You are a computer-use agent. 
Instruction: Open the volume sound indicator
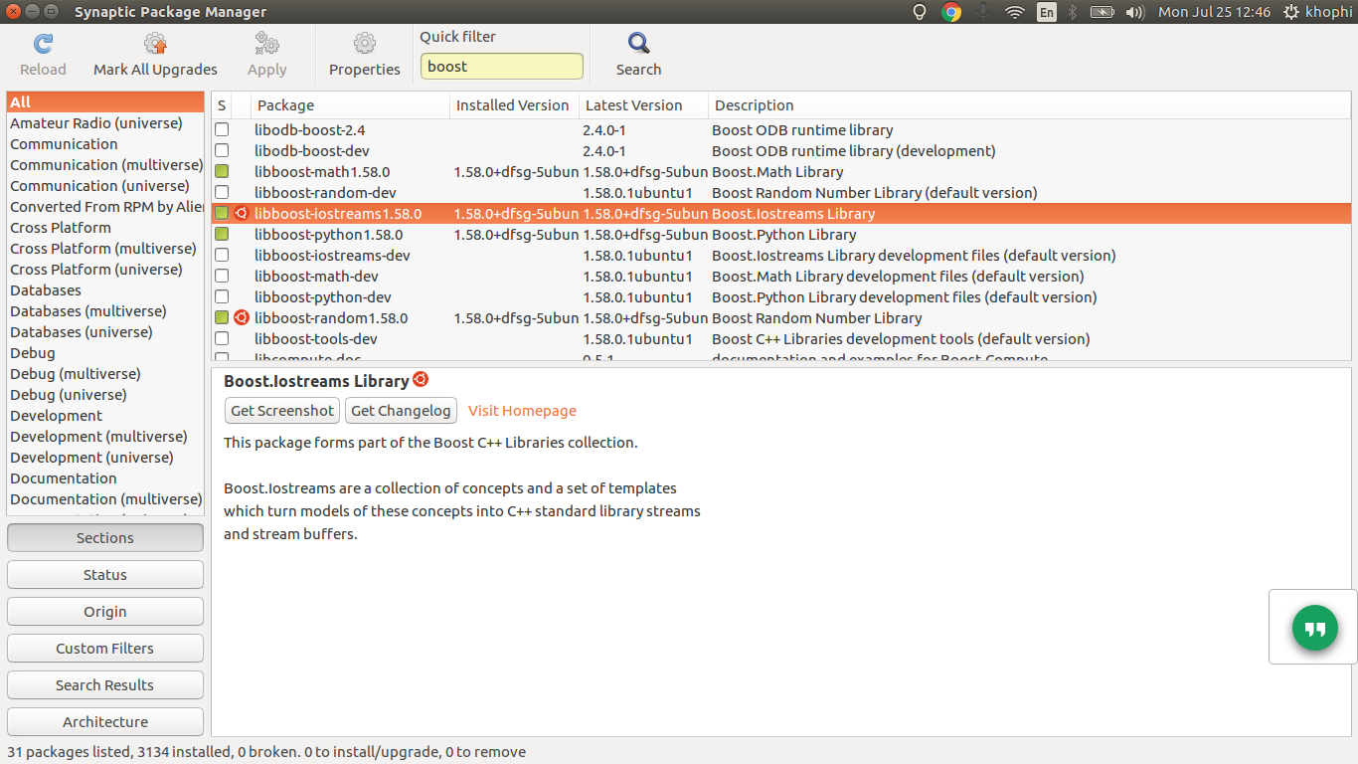[1134, 12]
